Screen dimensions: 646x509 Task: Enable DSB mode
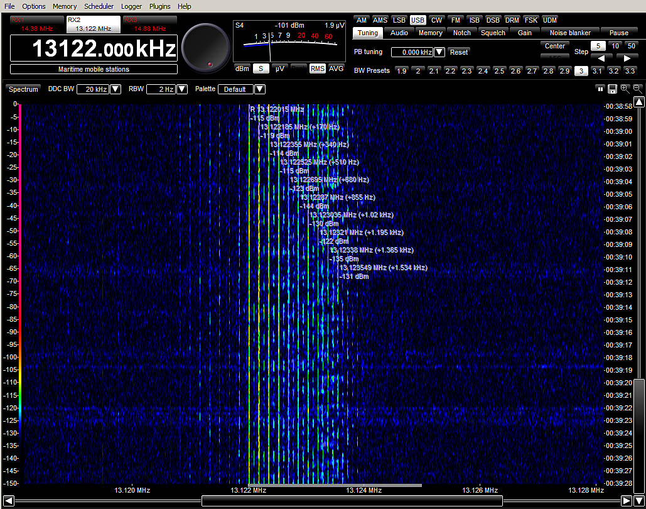point(493,20)
